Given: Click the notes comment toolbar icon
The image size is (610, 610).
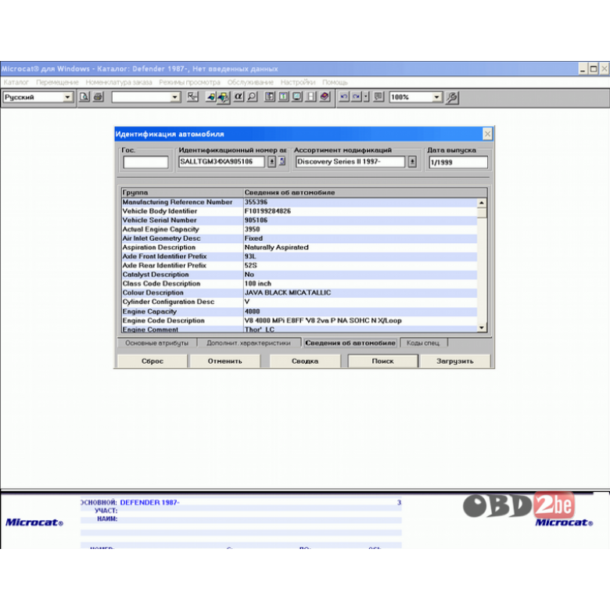Looking at the screenshot, I should (379, 97).
